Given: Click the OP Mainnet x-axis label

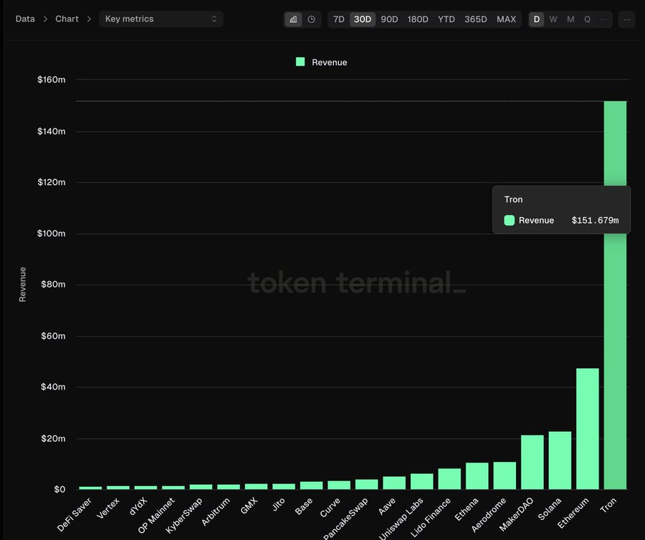Looking at the screenshot, I should point(156,516).
